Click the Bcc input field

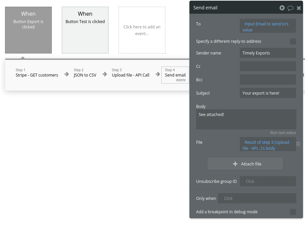pos(268,80)
